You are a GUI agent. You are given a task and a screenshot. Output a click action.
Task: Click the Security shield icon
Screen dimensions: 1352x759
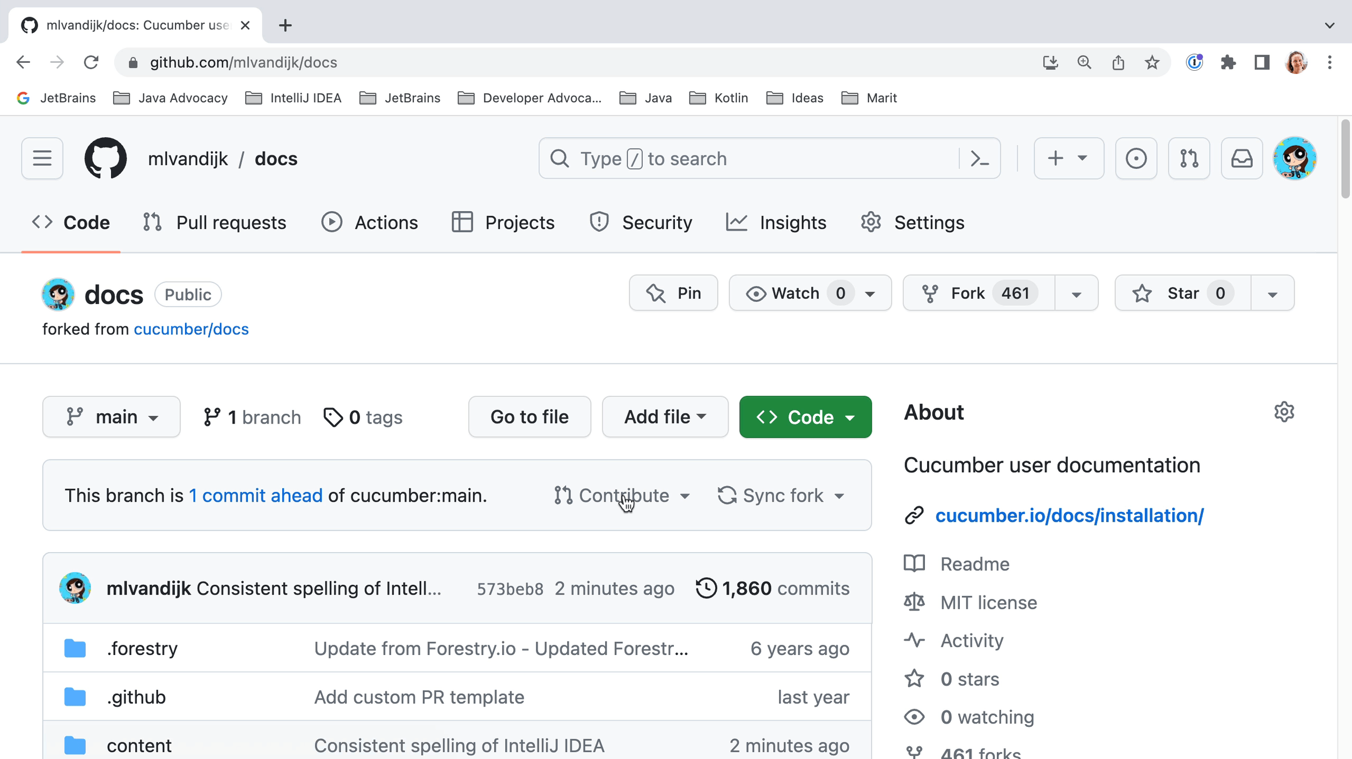[600, 222]
